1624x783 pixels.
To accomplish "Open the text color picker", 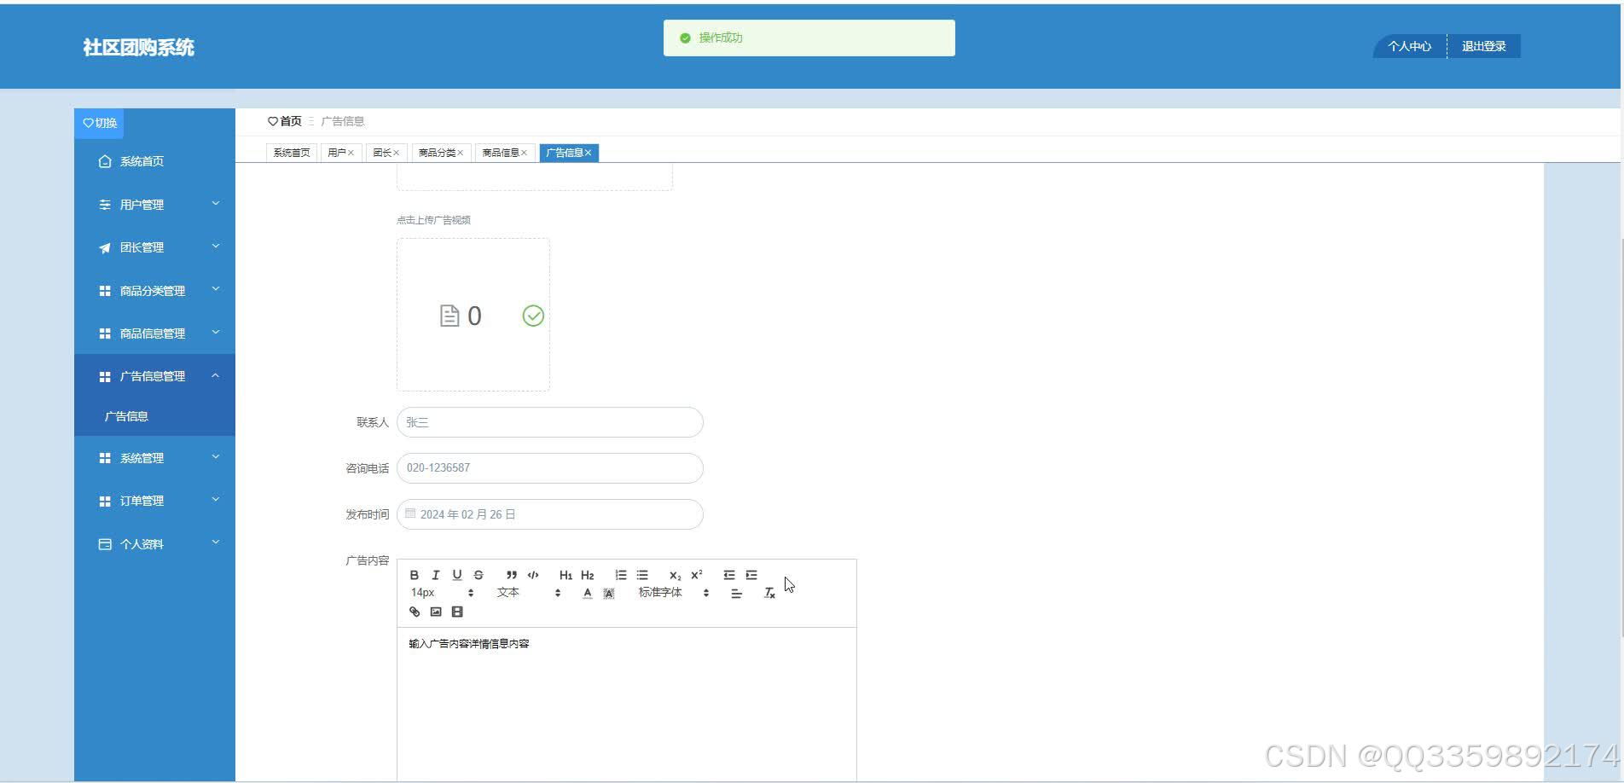I will click(x=587, y=593).
